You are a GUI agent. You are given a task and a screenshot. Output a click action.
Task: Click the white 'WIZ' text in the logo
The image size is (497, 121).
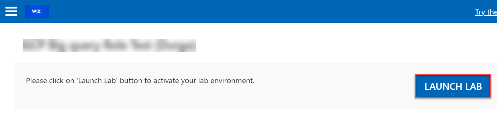point(36,11)
